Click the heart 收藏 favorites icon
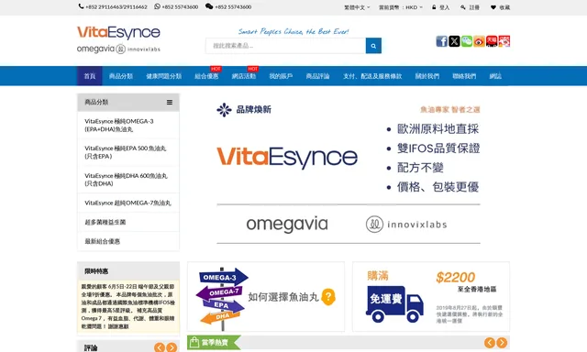Image resolution: width=587 pixels, height=352 pixels. (x=493, y=7)
